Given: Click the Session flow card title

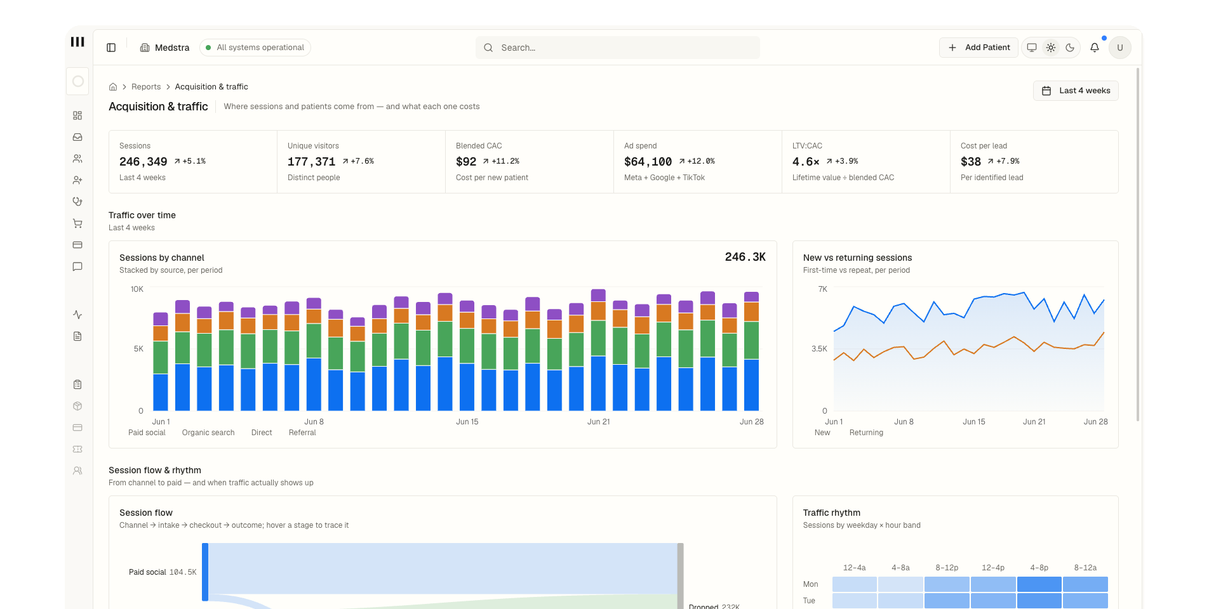Looking at the screenshot, I should click(146, 513).
